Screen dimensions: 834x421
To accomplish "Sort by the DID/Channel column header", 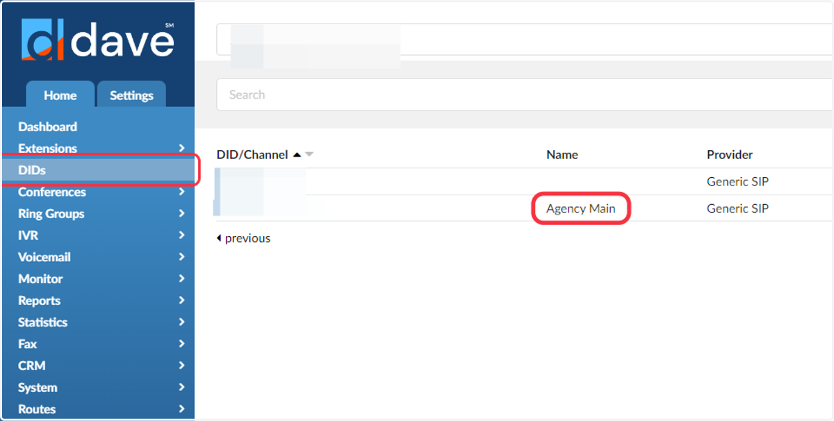I will pos(252,154).
